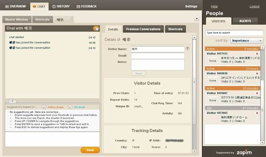
Task: Click the Save button
Action: click(139, 73)
